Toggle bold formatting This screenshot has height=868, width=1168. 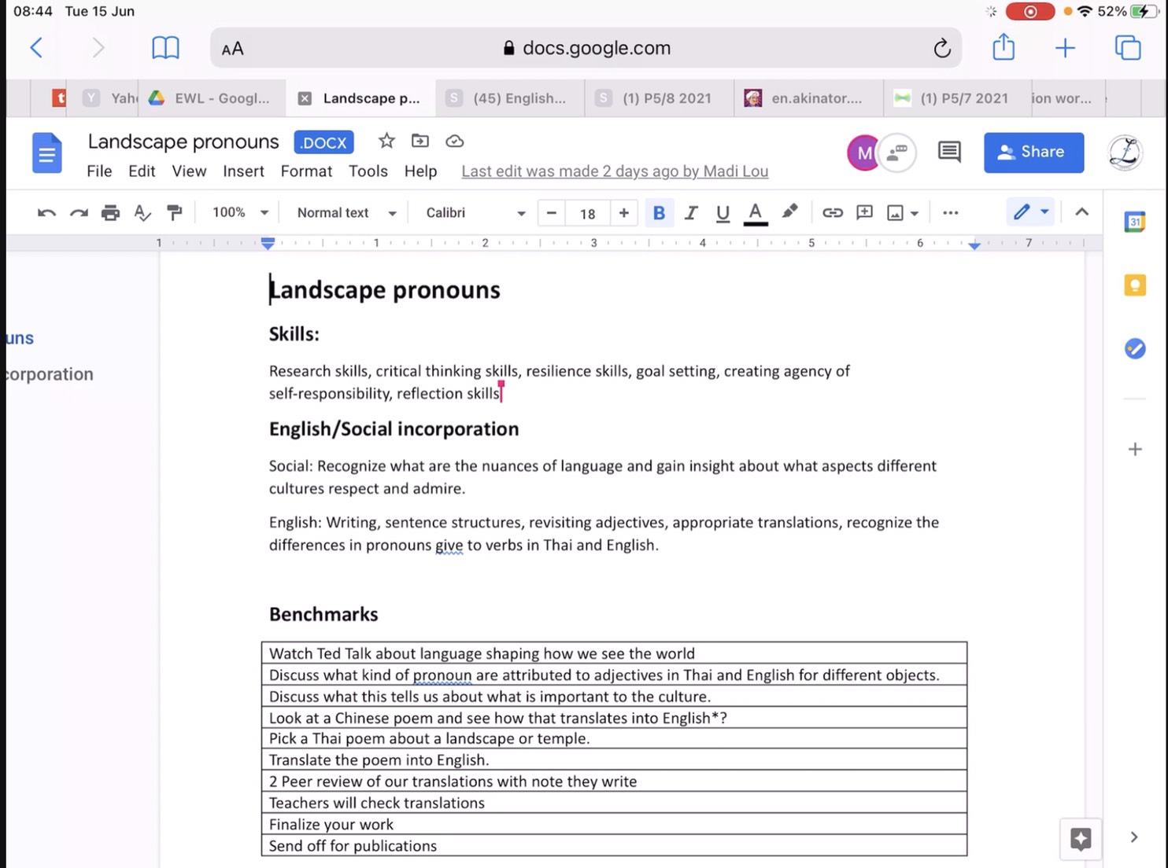pos(660,213)
